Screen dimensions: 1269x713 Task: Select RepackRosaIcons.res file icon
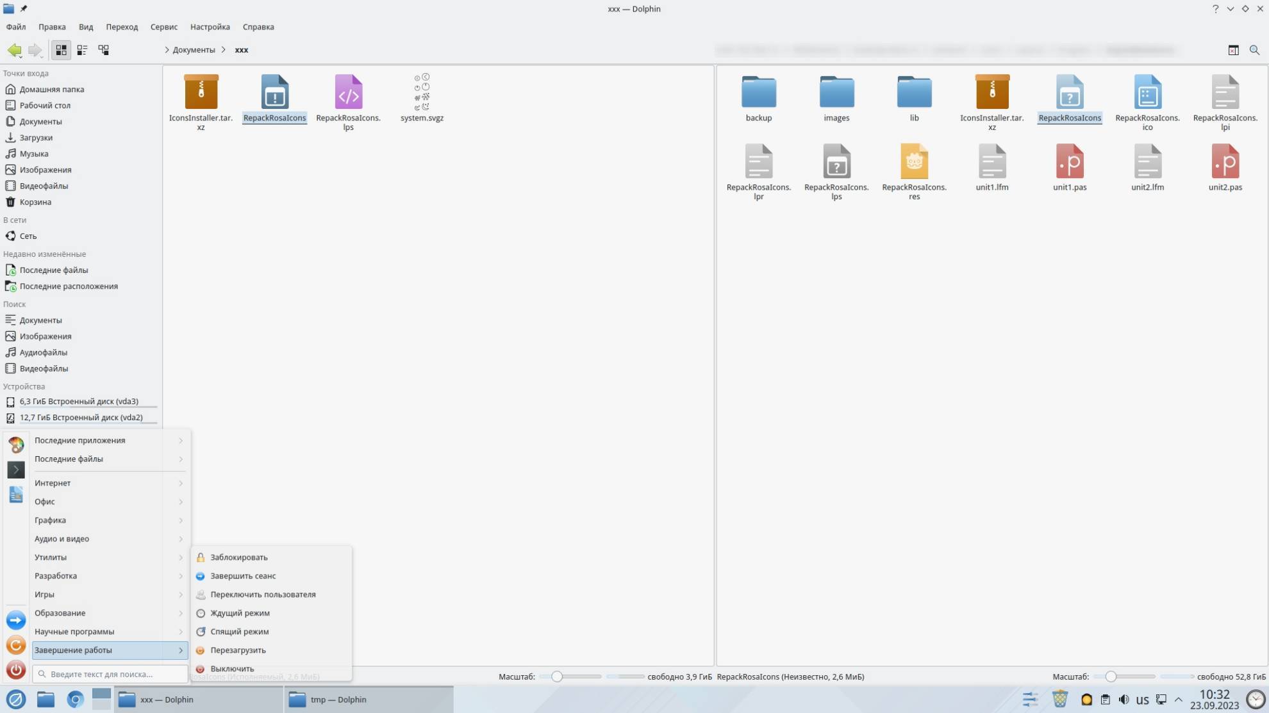(914, 163)
